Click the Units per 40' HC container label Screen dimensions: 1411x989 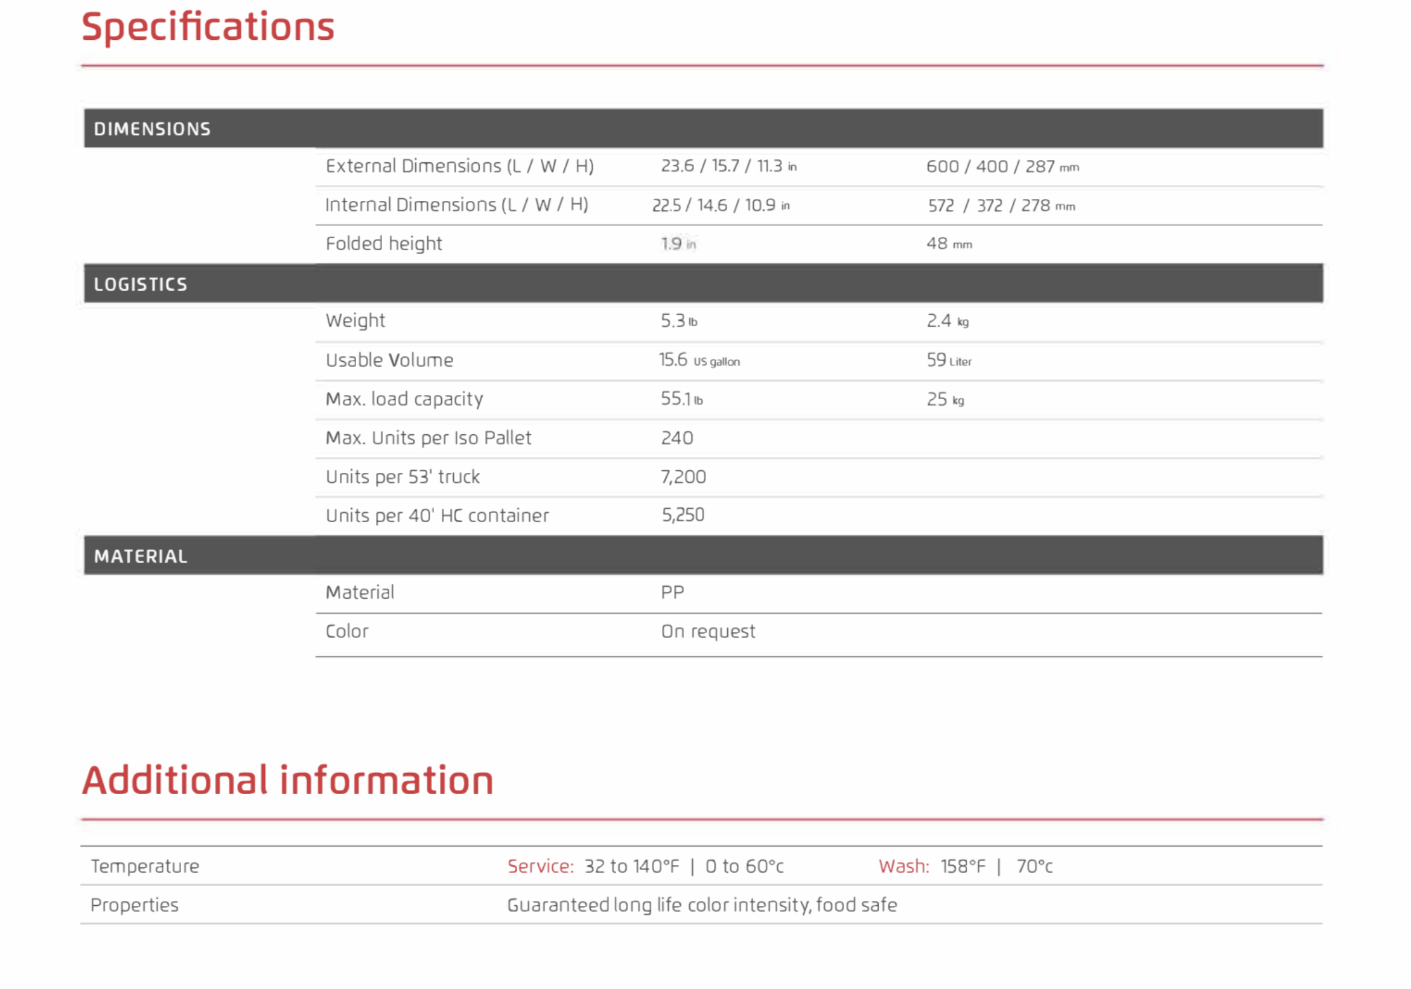pyautogui.click(x=437, y=516)
